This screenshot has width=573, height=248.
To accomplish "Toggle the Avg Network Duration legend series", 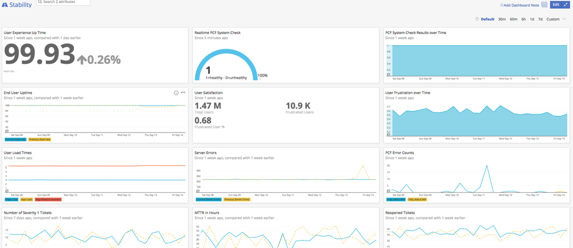I will [49, 199].
